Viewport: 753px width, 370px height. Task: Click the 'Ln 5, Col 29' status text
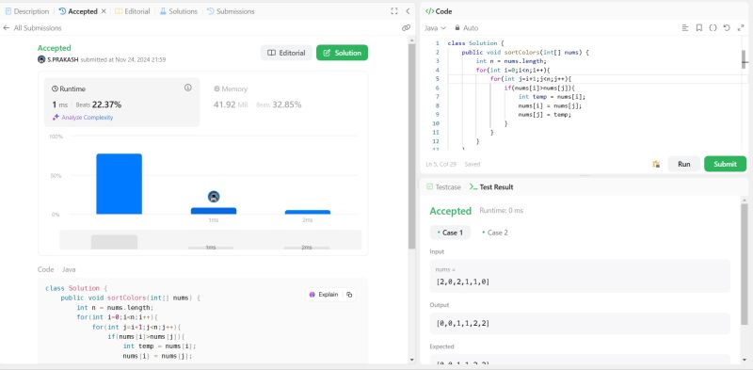[x=441, y=164]
